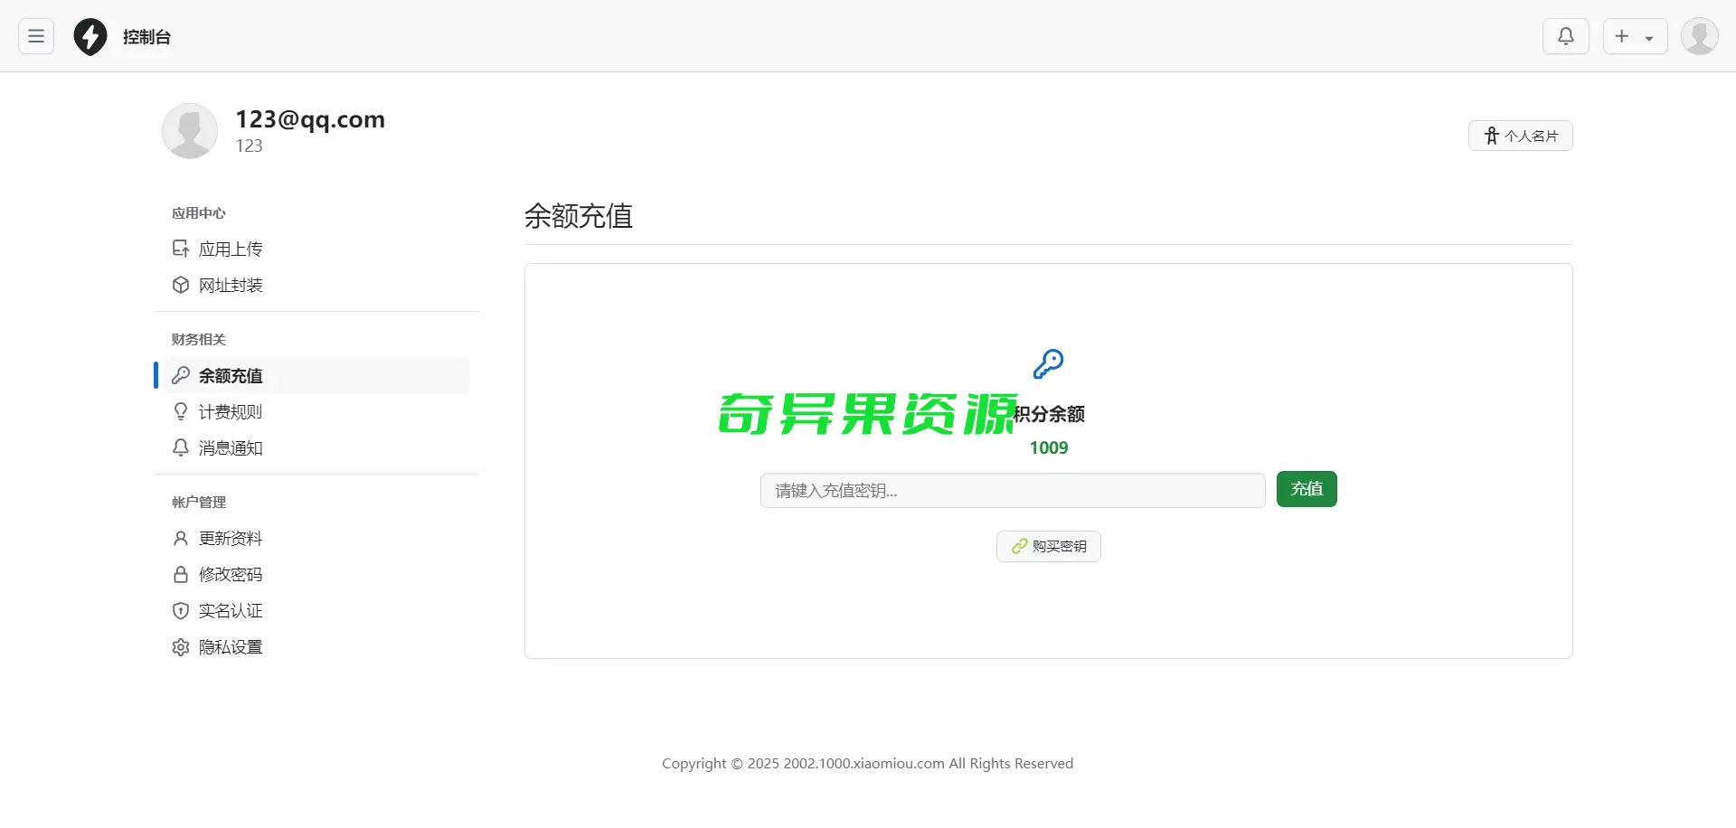Switch to the 更新资料 section
The width and height of the screenshot is (1736, 828).
pos(231,538)
